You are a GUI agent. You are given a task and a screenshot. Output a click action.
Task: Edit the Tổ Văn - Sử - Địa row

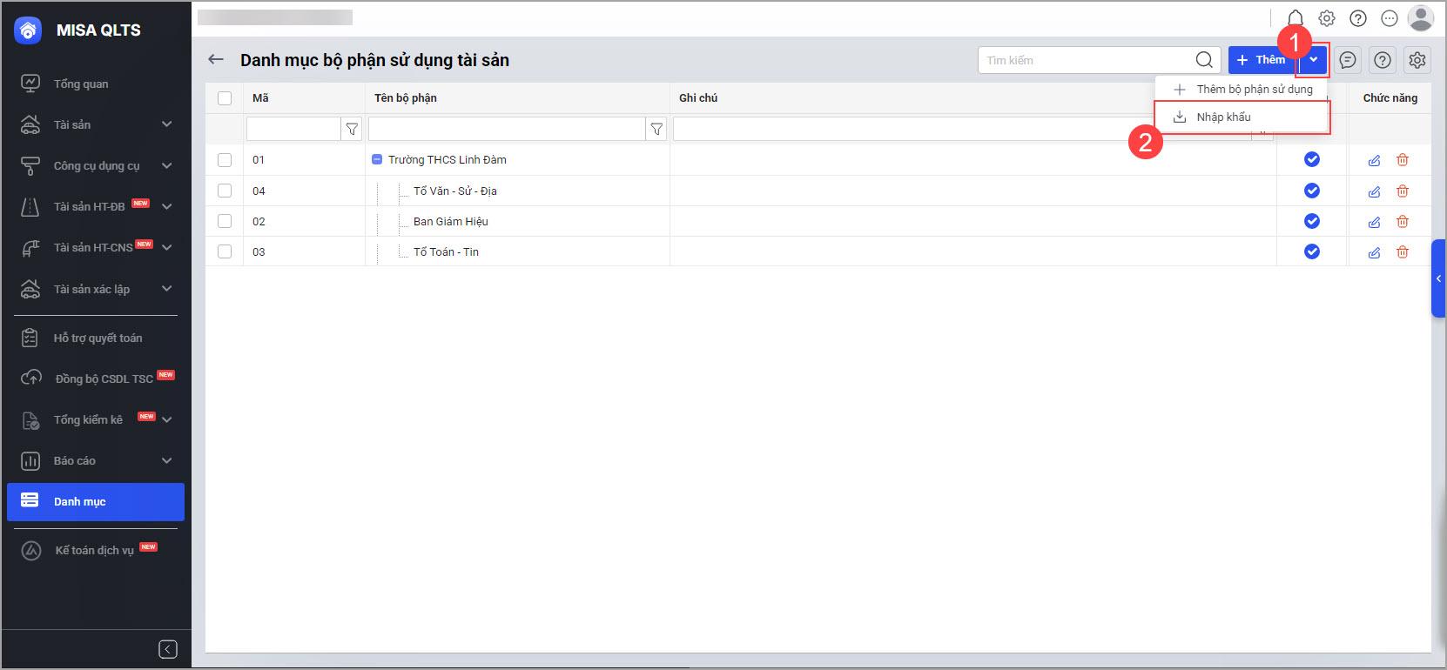click(1374, 191)
